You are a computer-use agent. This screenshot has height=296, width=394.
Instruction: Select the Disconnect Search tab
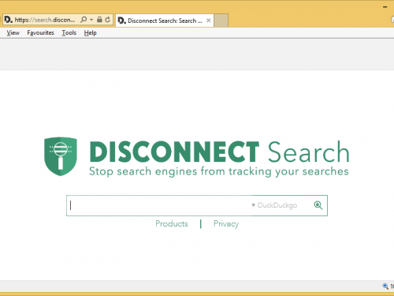pyautogui.click(x=165, y=21)
